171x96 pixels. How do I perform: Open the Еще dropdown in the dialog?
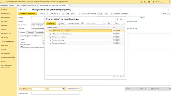click(116, 23)
